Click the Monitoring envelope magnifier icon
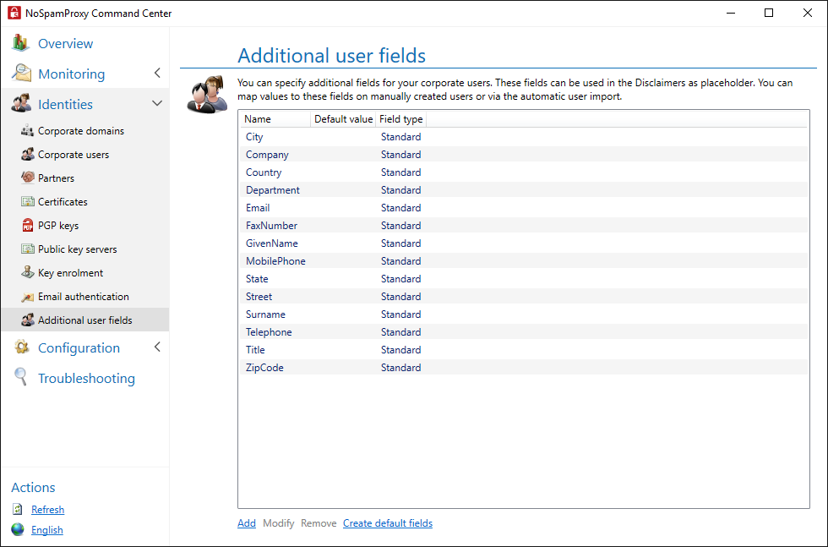The width and height of the screenshot is (828, 547). point(21,74)
